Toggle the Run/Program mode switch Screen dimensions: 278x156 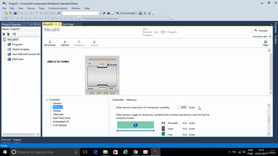tap(163, 32)
